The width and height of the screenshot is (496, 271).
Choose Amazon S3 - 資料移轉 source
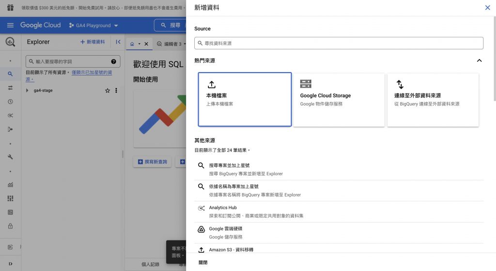pos(339,249)
